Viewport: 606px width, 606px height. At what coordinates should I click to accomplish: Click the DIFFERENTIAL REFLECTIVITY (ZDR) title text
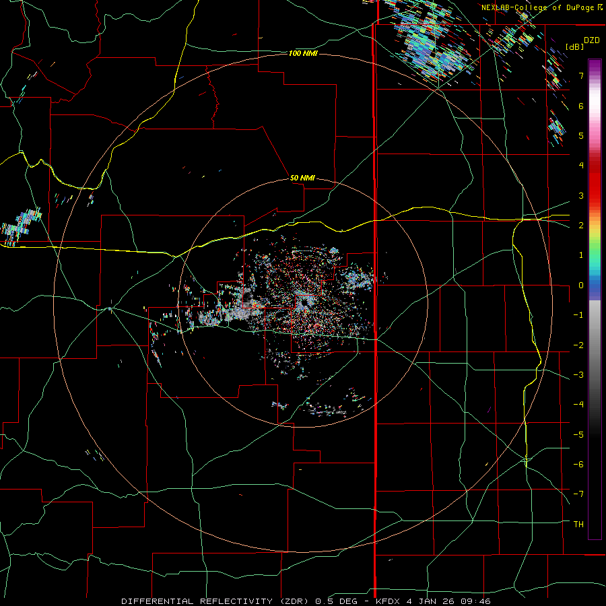216,601
